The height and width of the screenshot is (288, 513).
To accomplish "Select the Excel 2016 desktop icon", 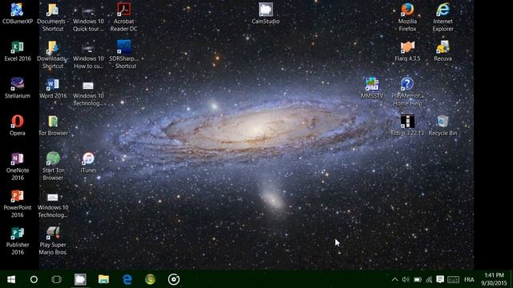I will click(18, 51).
